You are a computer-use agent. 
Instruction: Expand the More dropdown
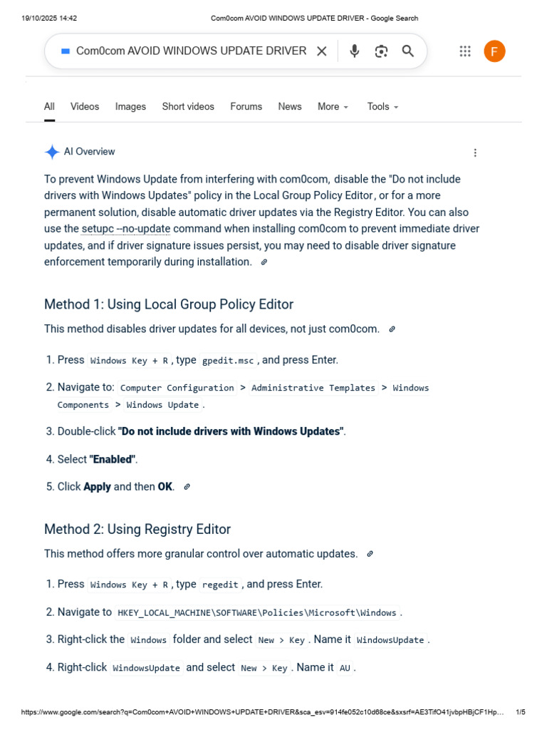[x=333, y=107]
